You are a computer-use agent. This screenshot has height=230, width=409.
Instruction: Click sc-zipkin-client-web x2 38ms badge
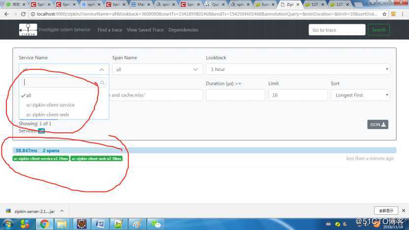96,159
